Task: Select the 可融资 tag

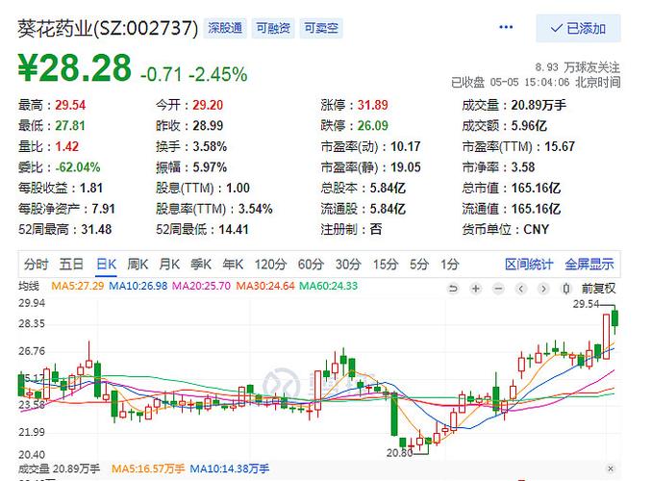Action: (273, 29)
